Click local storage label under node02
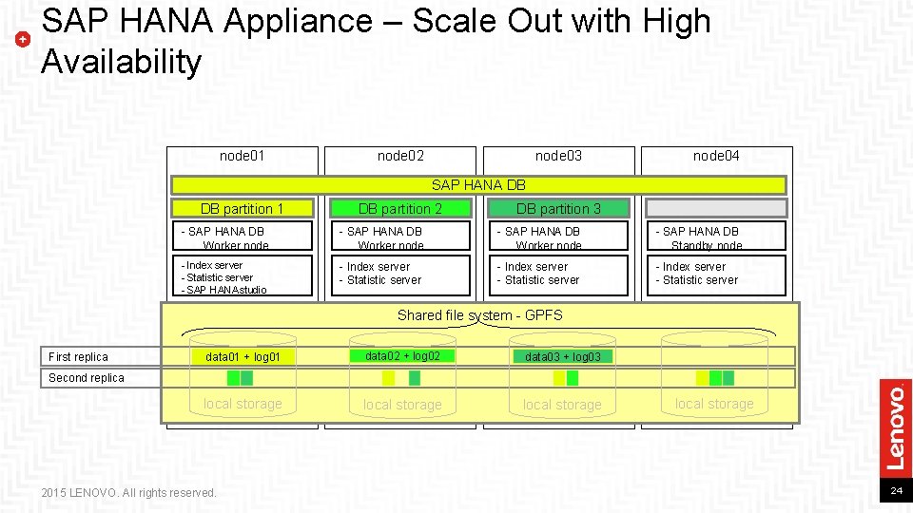The height and width of the screenshot is (513, 913). (402, 405)
